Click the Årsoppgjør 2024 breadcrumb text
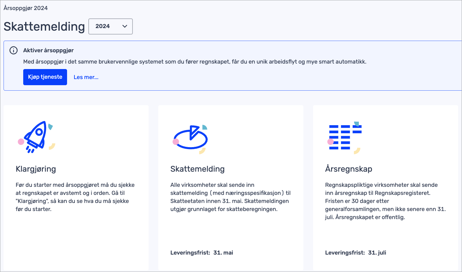462x272 pixels. pos(25,8)
